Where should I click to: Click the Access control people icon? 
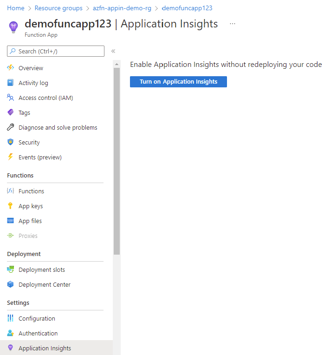[x=10, y=98]
